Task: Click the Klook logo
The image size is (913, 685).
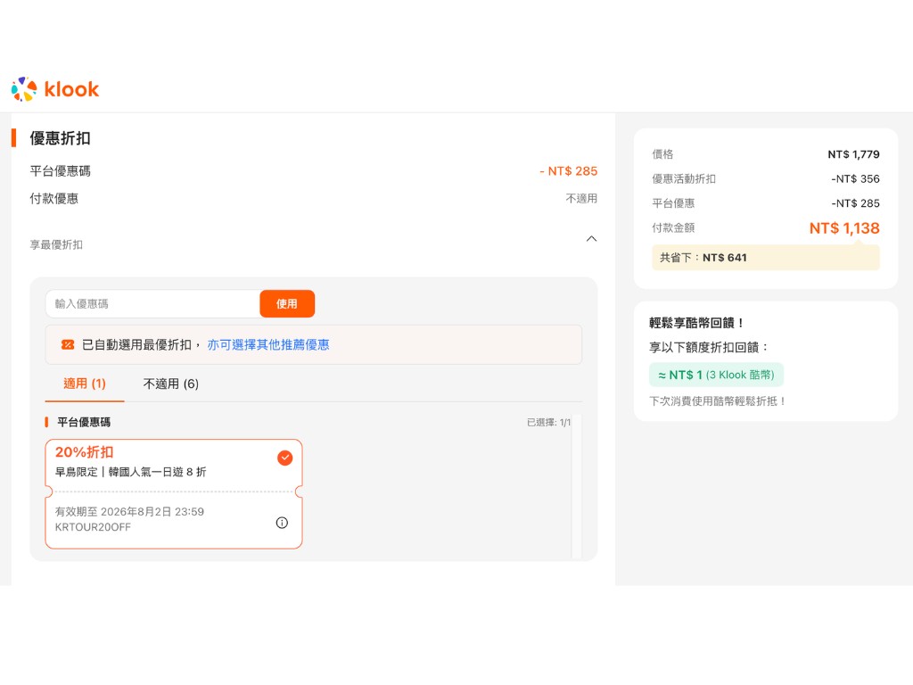Action: coord(55,89)
